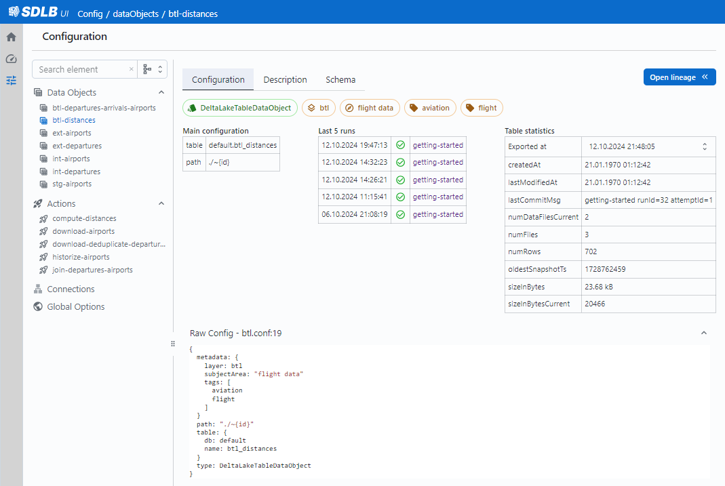Open getting-started run from 12.10.2024 19:47:13
The height and width of the screenshot is (486, 725).
pos(437,145)
